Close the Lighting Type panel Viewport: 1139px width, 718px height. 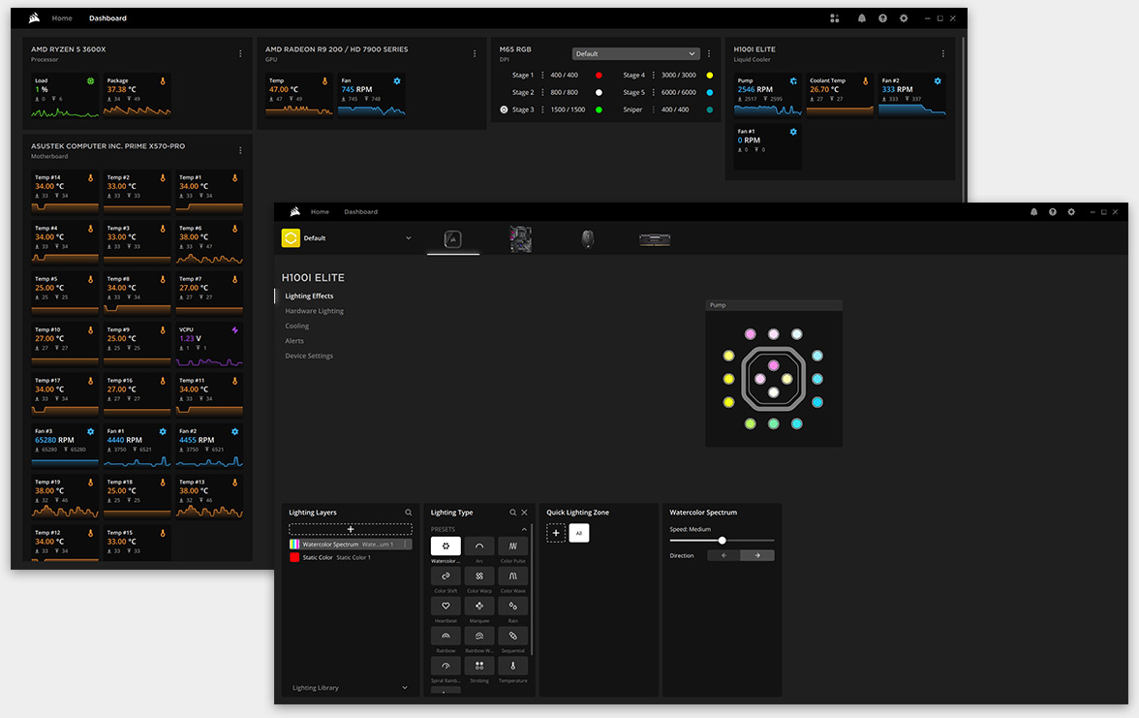click(x=525, y=513)
